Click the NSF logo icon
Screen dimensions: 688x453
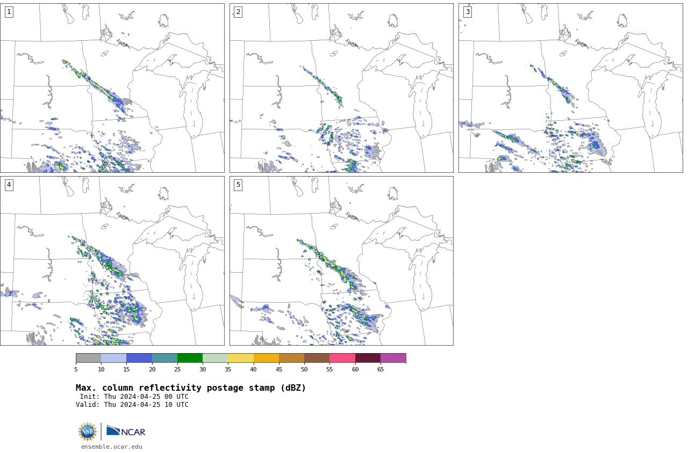(87, 432)
